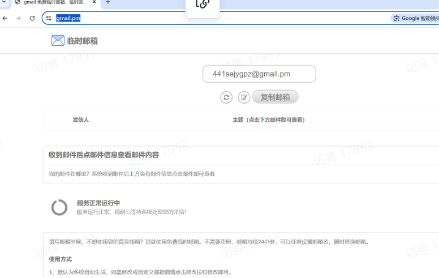
Task: Click the link-capture icon in top popup
Action: tap(203, 4)
